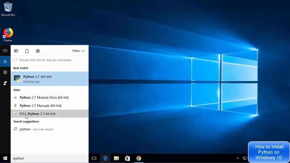Viewport: 290px width, 163px height.
Task: Click the search box containing python
Action: [49, 158]
